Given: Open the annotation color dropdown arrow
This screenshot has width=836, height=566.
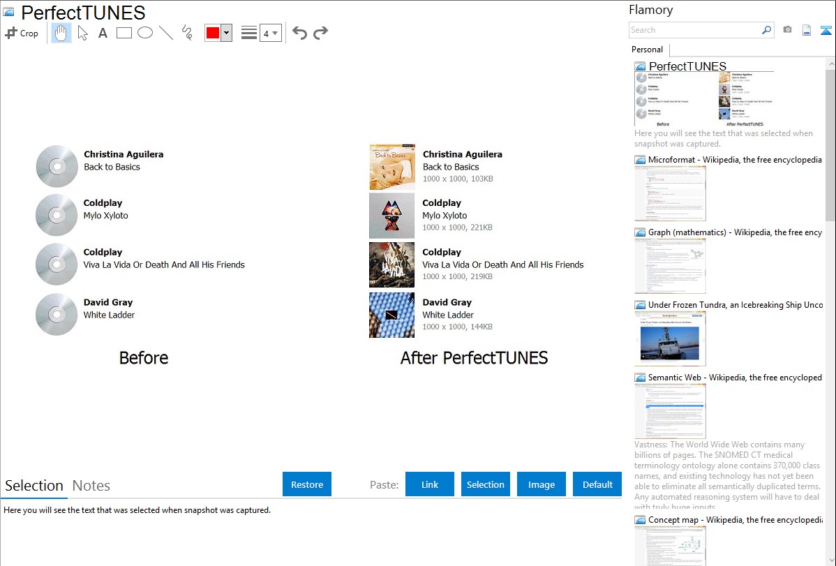Looking at the screenshot, I should coord(227,33).
